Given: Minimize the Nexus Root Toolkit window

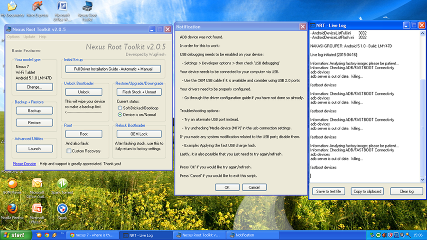Looking at the screenshot, I should [152, 29].
